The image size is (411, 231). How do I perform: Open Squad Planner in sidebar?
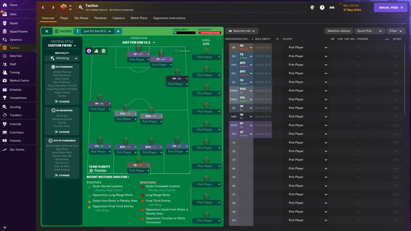(18, 31)
